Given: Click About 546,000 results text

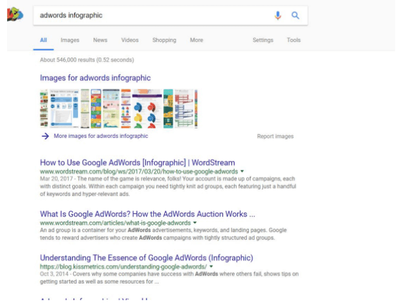Looking at the screenshot, I should pyautogui.click(x=87, y=60).
